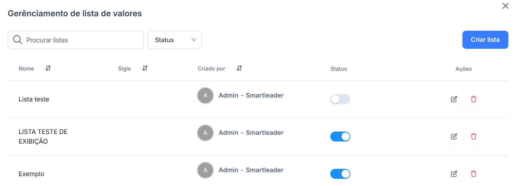Disable LISTA TESTE DE EXIBIÇÃO status switch
This screenshot has width=515, height=186.
tap(340, 137)
